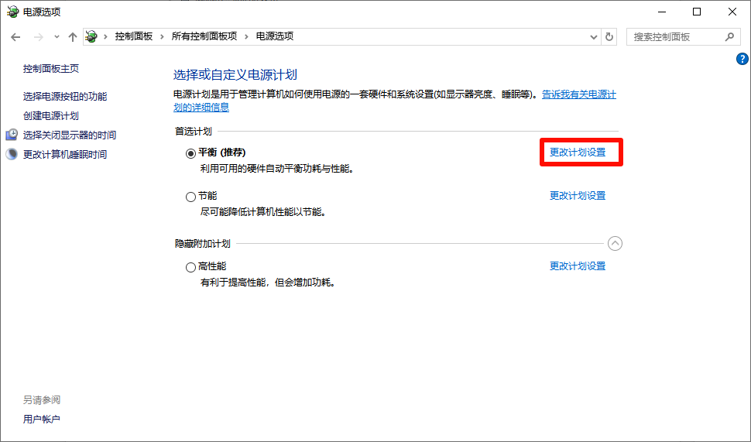This screenshot has width=751, height=442.
Task: Open 选择关闭显示器的时间 link
Action: pos(70,135)
